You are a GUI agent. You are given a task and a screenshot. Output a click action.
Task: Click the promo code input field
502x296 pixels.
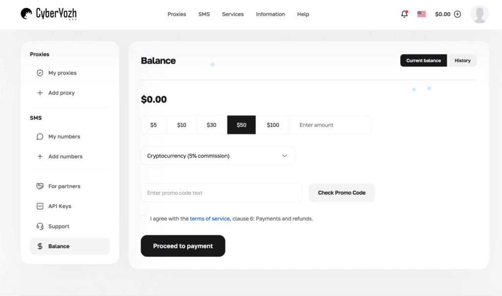[x=221, y=192]
